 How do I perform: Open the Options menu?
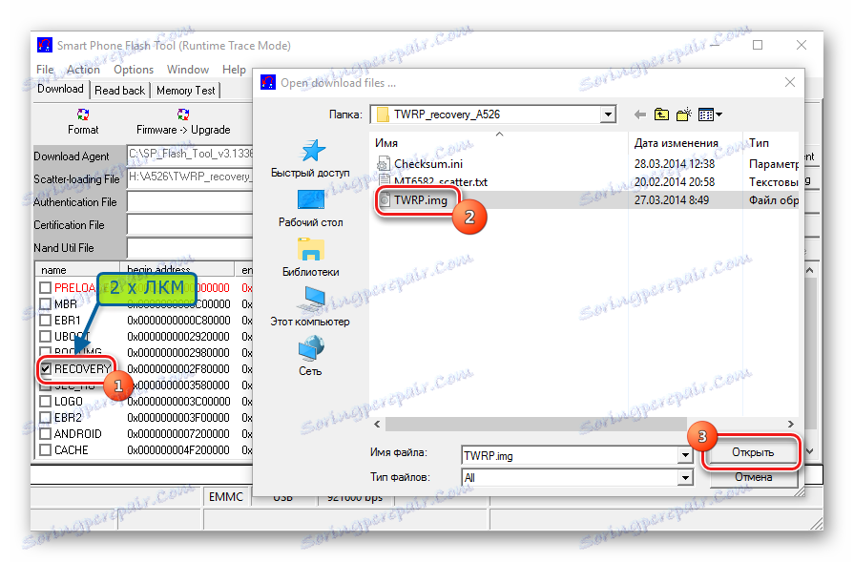pos(134,69)
